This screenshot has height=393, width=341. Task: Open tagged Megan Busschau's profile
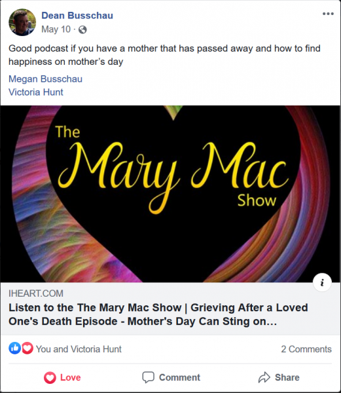pyautogui.click(x=45, y=79)
